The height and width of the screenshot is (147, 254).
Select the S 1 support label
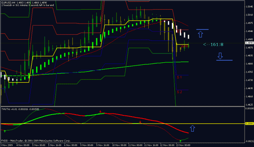(x=179, y=77)
